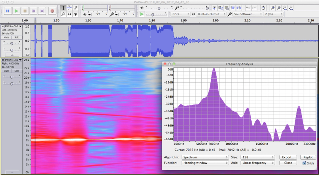Open the Function Hanning window dropdown
319x175 pixels.
tap(205, 163)
